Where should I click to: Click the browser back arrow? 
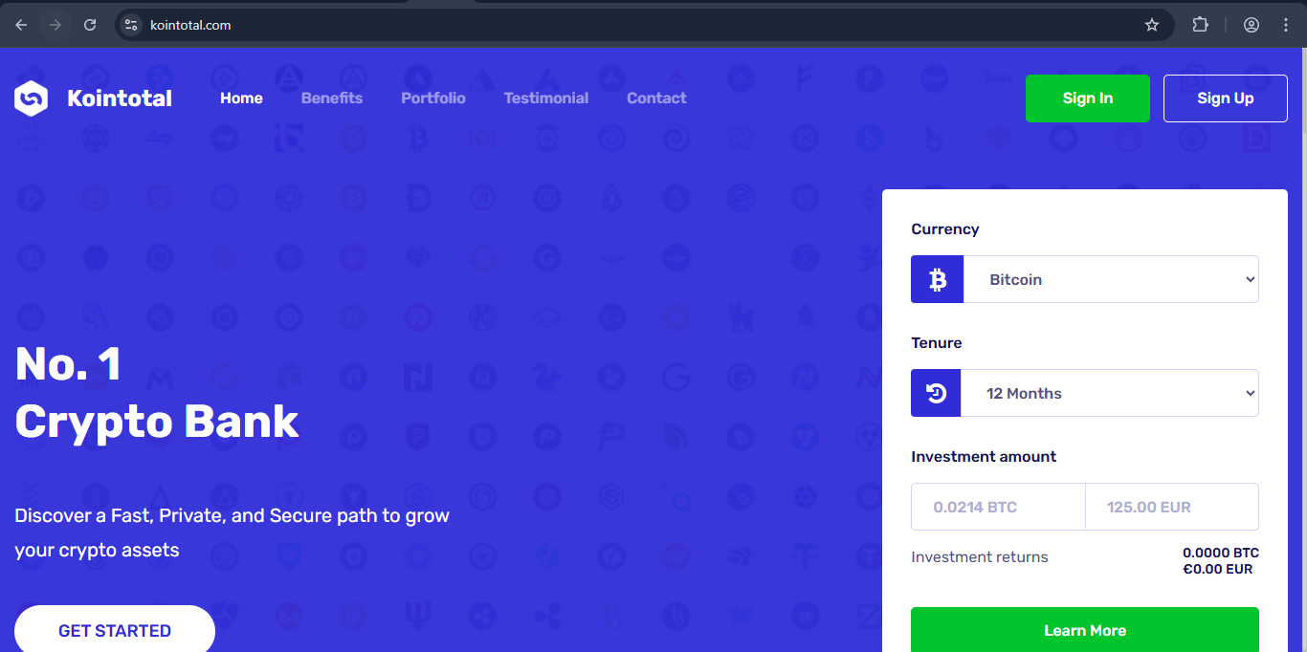pyautogui.click(x=21, y=25)
